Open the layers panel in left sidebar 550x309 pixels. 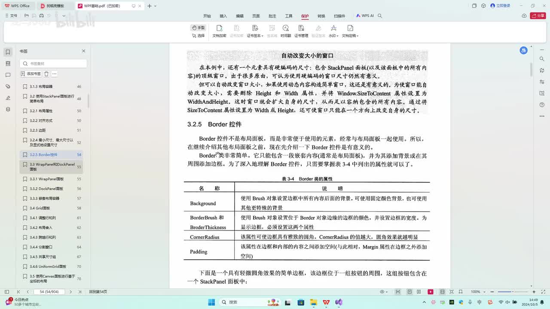click(x=8, y=109)
